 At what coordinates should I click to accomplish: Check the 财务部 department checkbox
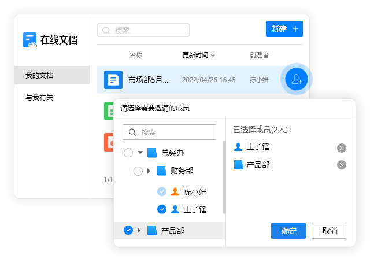[138, 171]
